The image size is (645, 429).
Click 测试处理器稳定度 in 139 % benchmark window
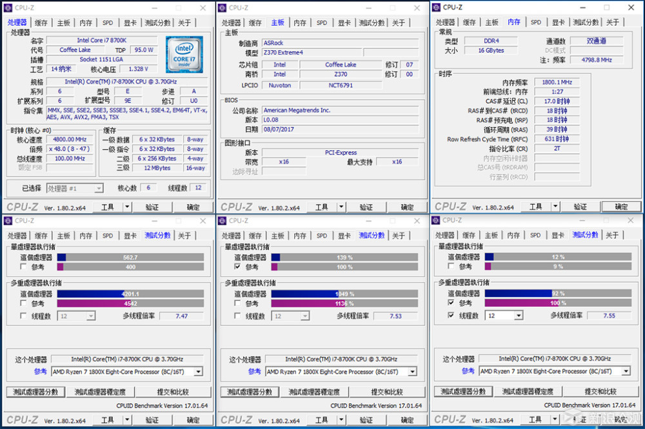pos(314,392)
